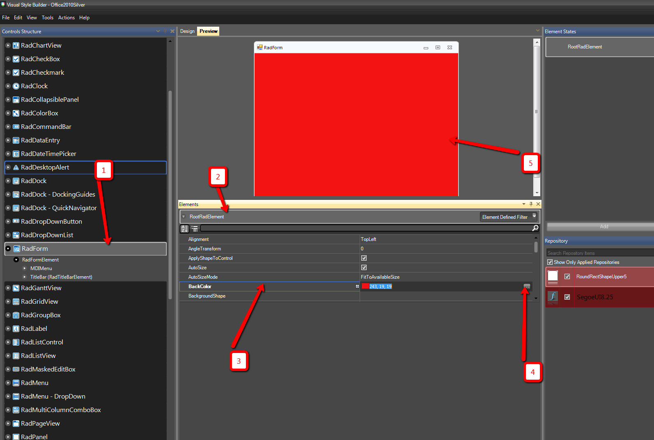Image resolution: width=654 pixels, height=440 pixels.
Task: Click the alphabetical sort icon in Elements panel
Action: point(184,229)
